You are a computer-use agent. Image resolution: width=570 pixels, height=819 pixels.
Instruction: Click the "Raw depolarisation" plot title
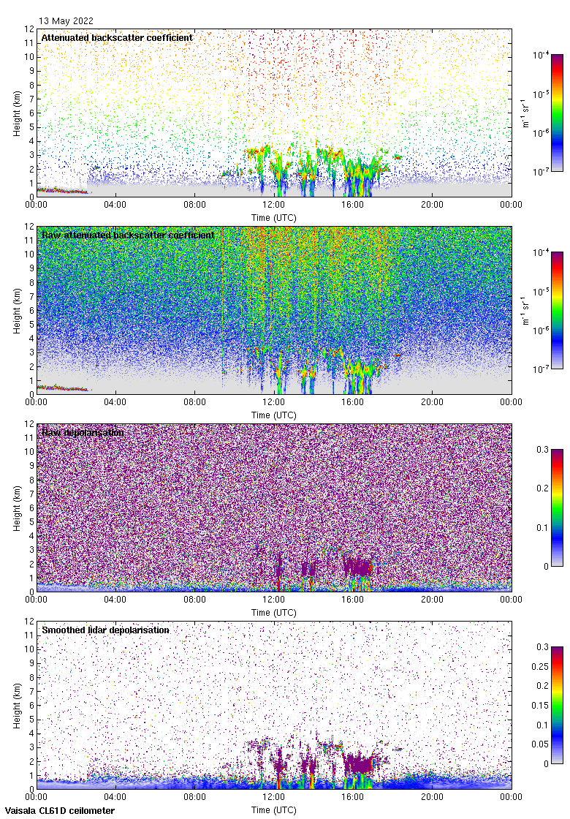(83, 432)
